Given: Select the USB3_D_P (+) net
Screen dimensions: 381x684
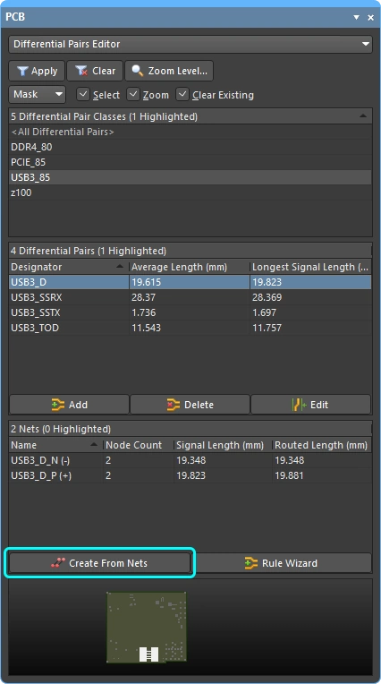Looking at the screenshot, I should (190, 475).
